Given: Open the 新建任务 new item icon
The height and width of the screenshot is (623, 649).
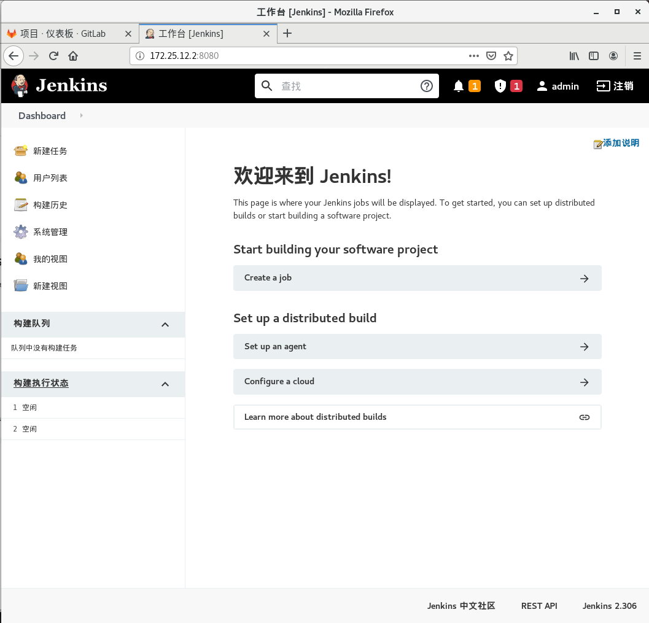Looking at the screenshot, I should coord(21,151).
